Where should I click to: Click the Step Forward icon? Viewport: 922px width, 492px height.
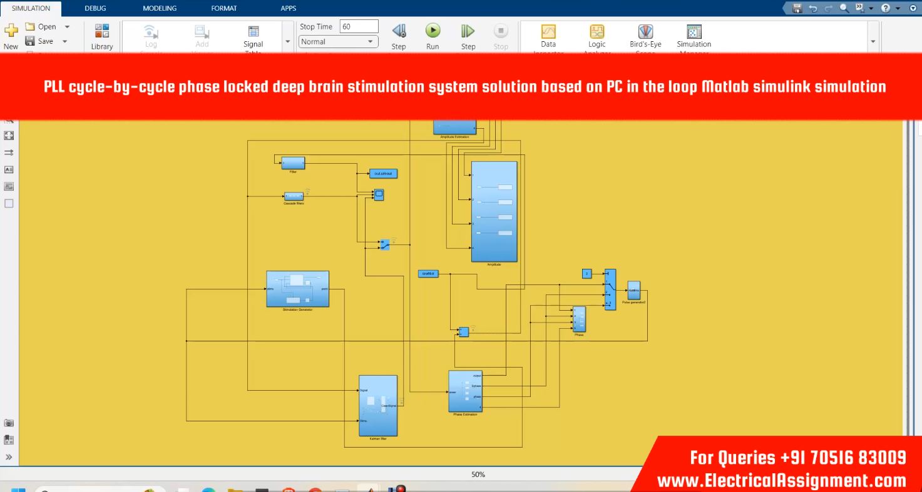(x=468, y=31)
